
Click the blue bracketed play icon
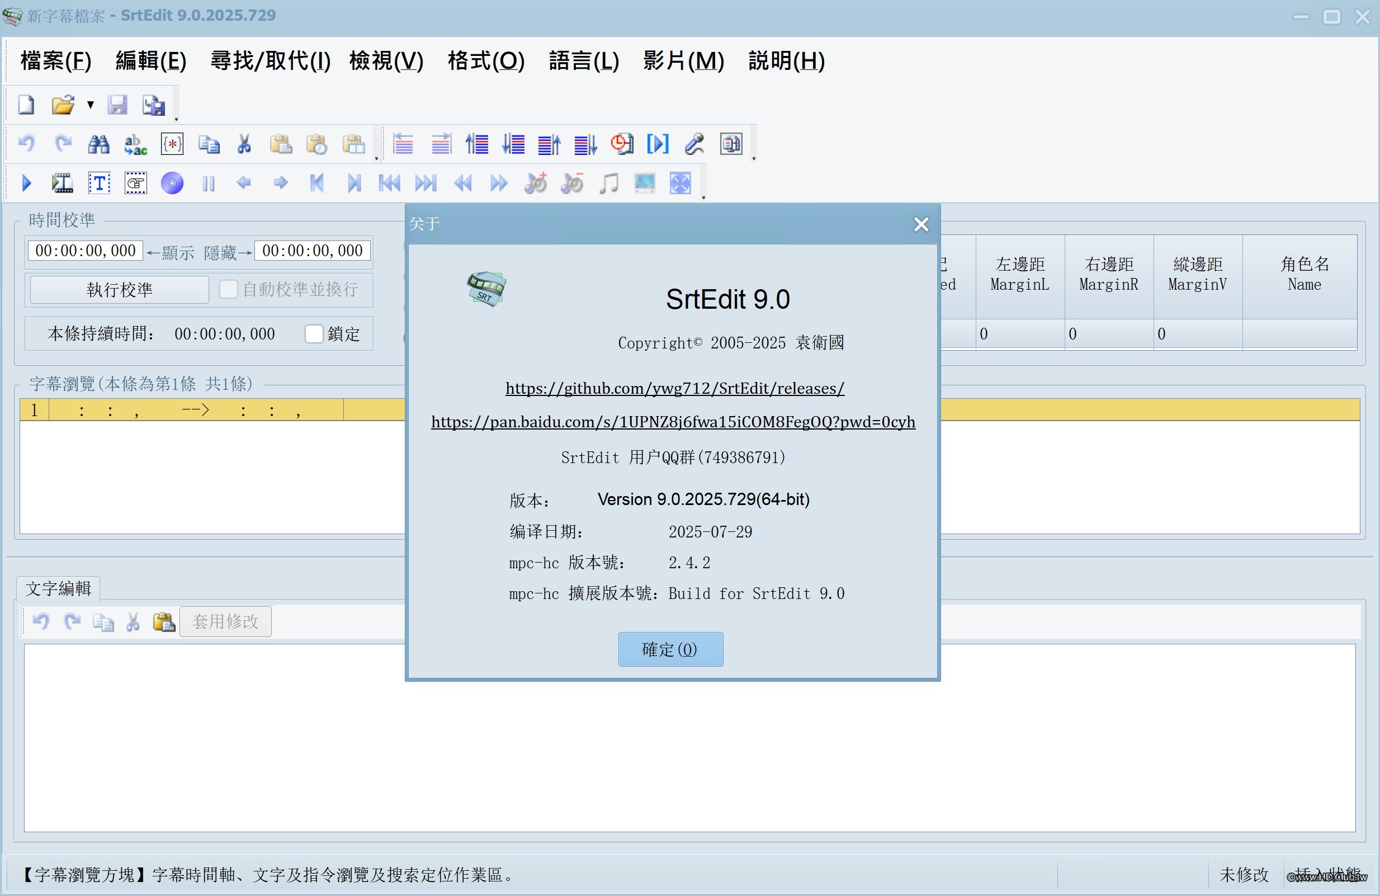[x=658, y=144]
